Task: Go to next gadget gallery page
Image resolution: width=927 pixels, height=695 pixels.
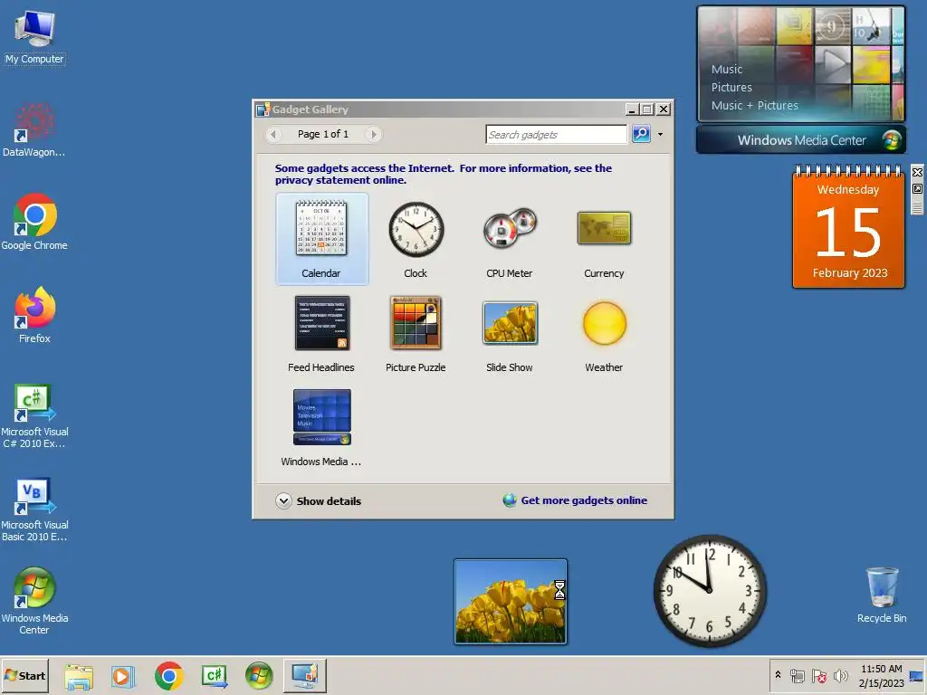Action: 373,134
